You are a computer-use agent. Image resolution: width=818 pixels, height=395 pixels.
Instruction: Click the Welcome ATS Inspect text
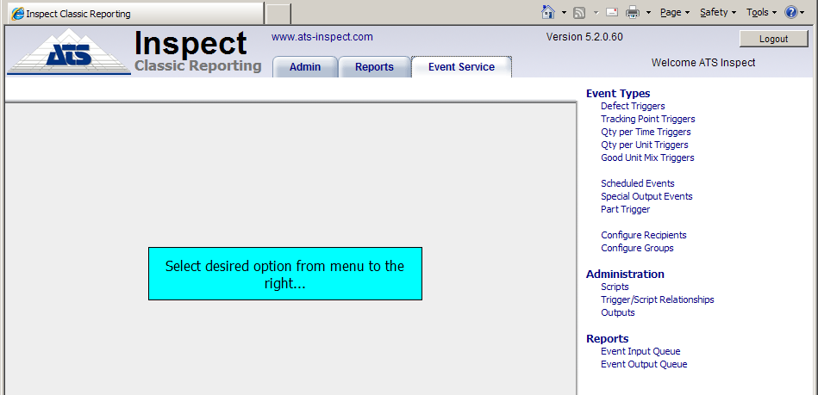tap(703, 63)
